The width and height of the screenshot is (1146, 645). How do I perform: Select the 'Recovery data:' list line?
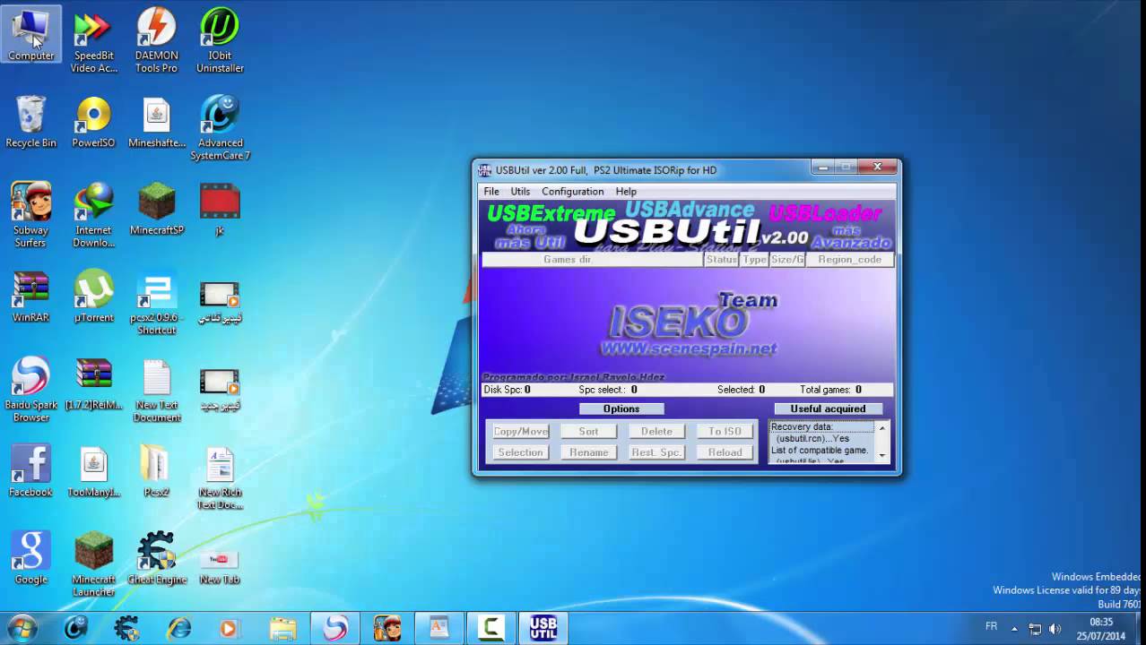821,427
